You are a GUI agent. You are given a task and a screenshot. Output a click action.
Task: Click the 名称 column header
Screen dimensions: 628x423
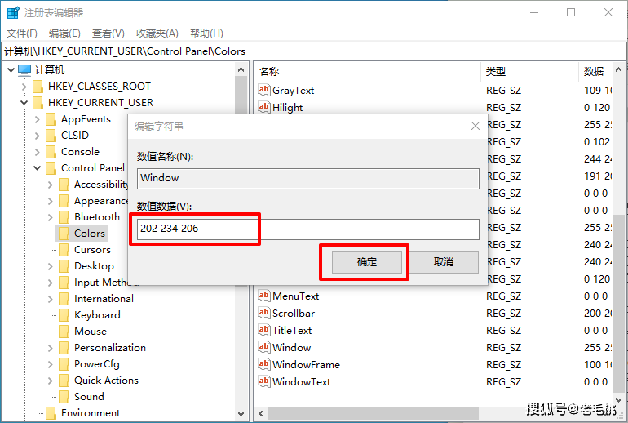[x=269, y=71]
